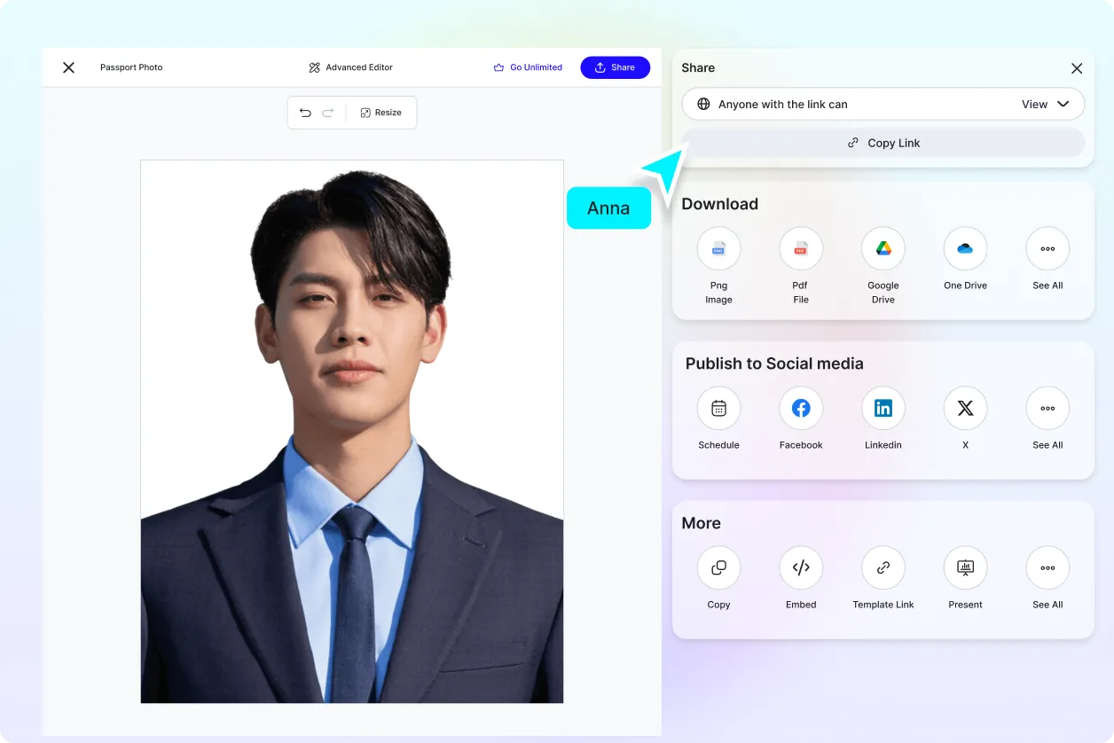Upload the photo to One Drive
The width and height of the screenshot is (1114, 743).
pyautogui.click(x=965, y=249)
